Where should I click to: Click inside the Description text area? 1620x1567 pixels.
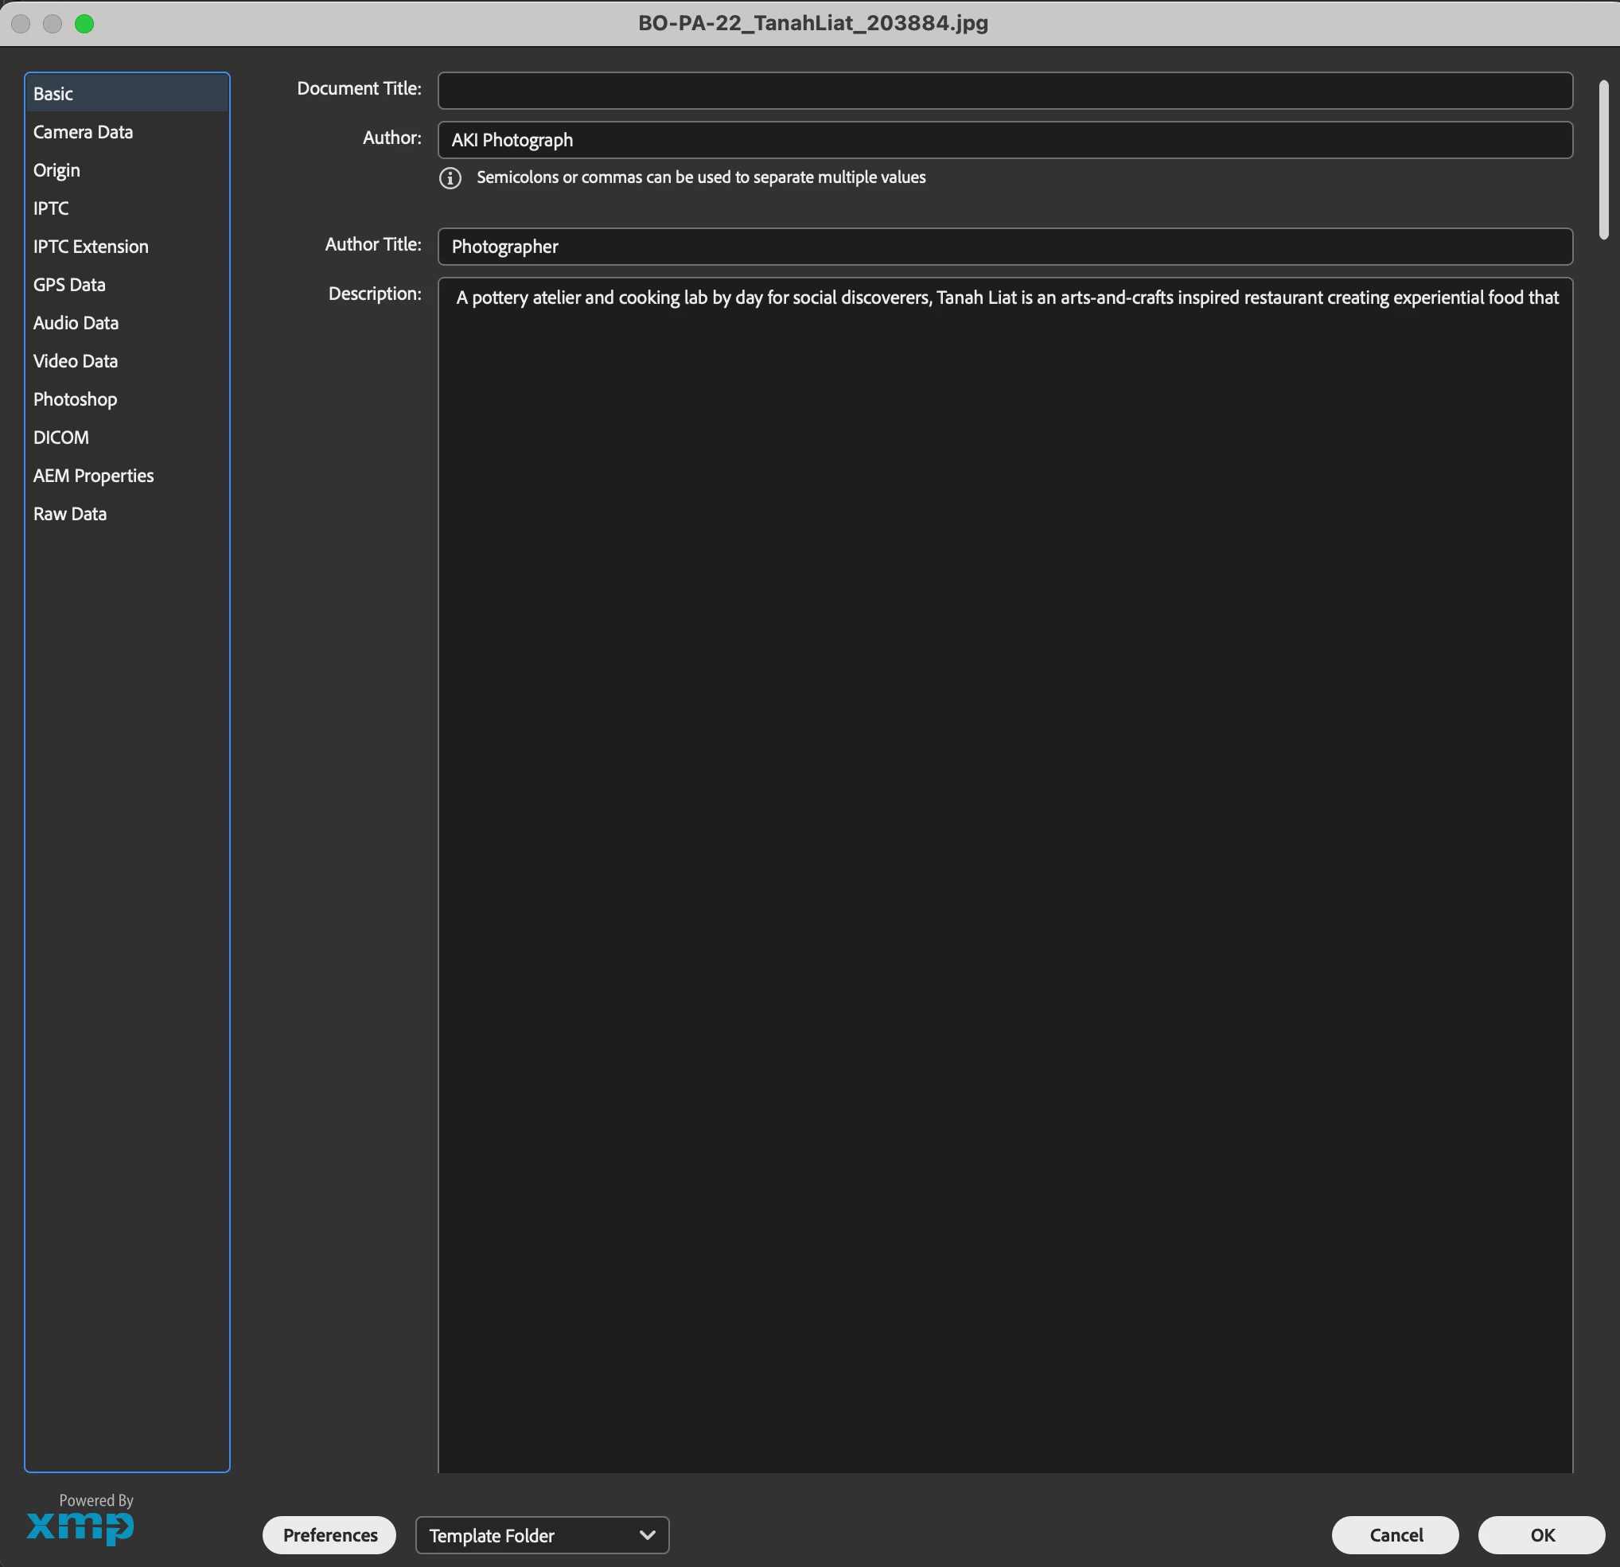tap(1004, 826)
